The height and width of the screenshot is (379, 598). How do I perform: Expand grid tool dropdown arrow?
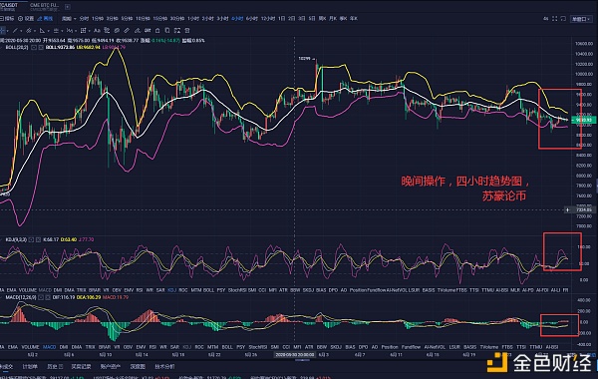pos(90,31)
